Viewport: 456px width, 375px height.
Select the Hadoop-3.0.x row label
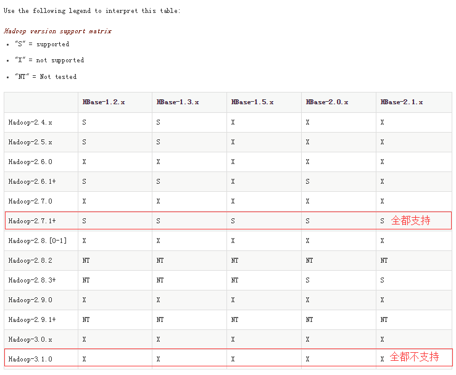point(30,340)
